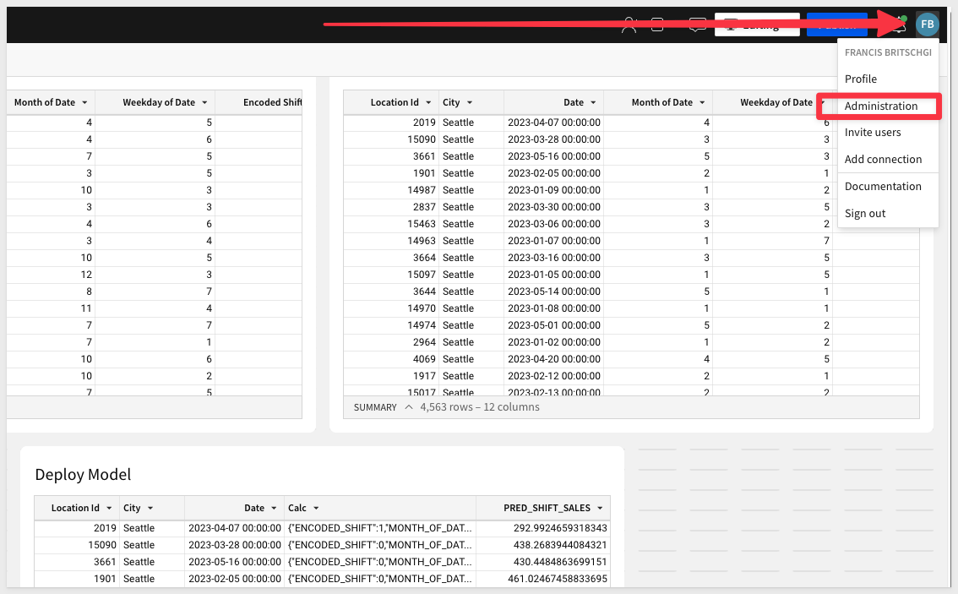Open the City column dropdown in Deploy Model
This screenshot has width=958, height=594.
(150, 508)
